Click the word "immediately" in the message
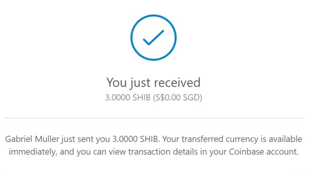Screen dimensions: 310x174 pos(33,152)
